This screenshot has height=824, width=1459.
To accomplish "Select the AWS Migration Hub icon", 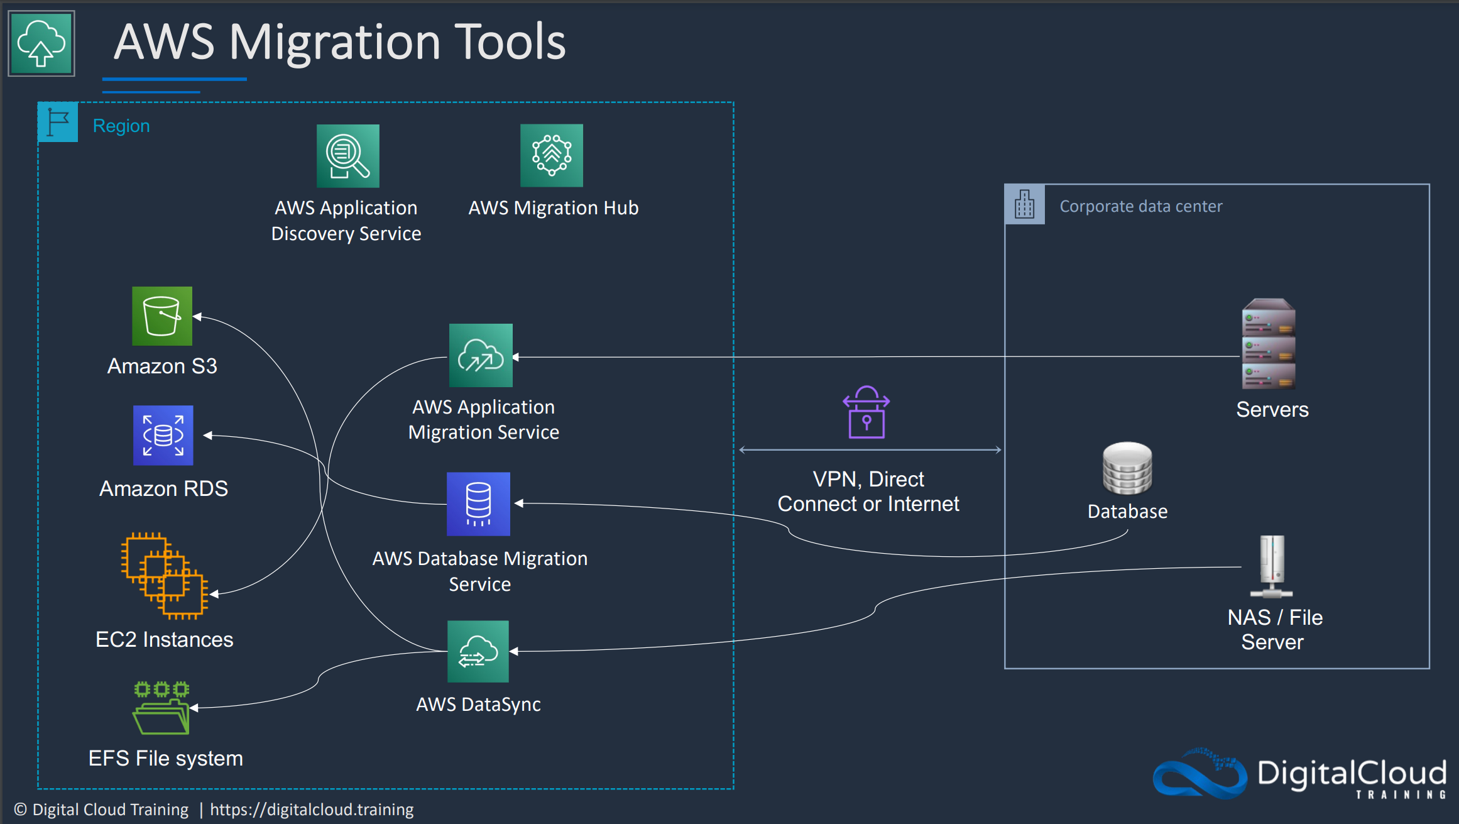I will pyautogui.click(x=551, y=155).
